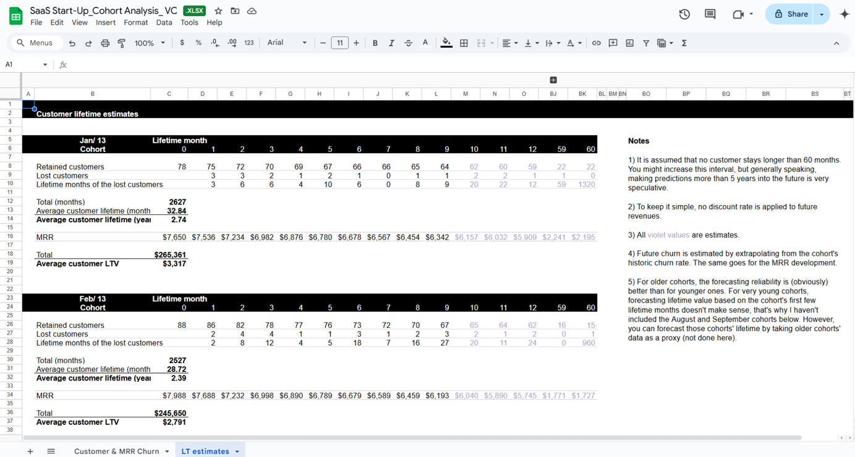Open the Data menu
855x457 pixels.
164,22
